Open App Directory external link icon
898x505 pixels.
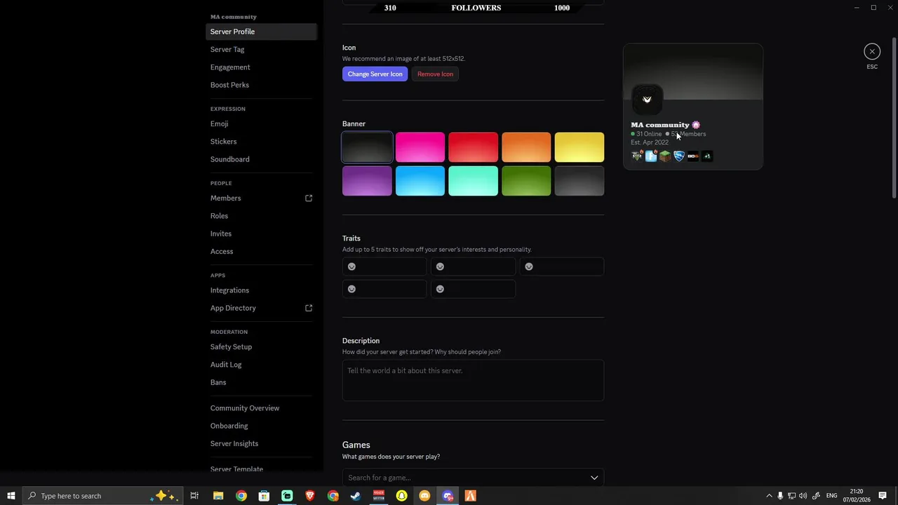coord(309,308)
